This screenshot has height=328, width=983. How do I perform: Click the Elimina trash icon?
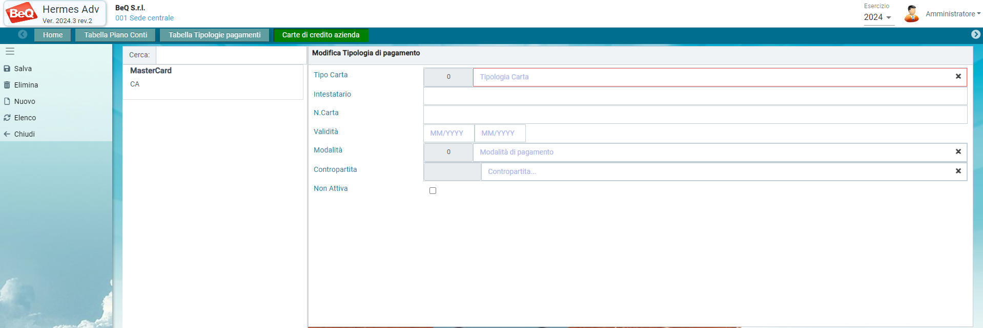point(7,85)
